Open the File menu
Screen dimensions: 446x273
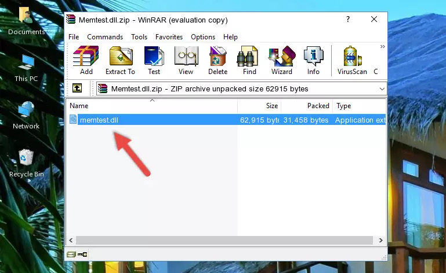coord(74,37)
